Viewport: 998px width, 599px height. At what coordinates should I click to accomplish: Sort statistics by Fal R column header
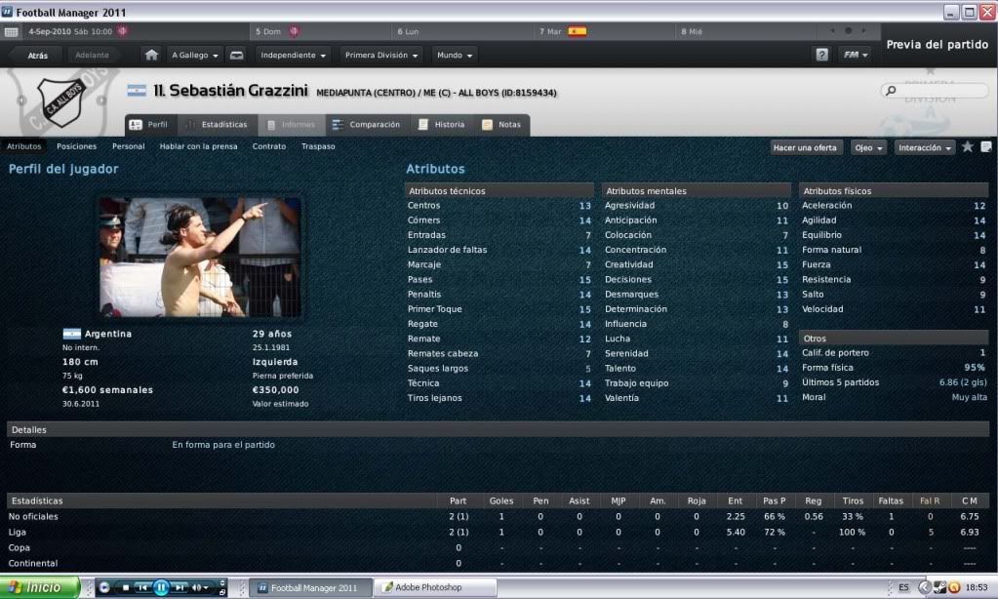coord(930,501)
